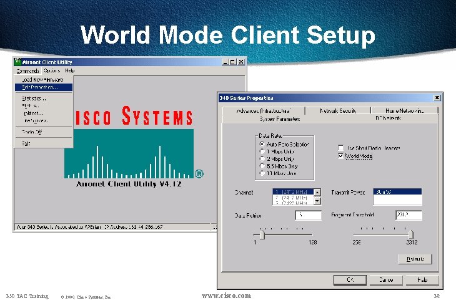Click the www.cisco.com footer text
The height and width of the screenshot is (303, 456).
click(x=226, y=296)
